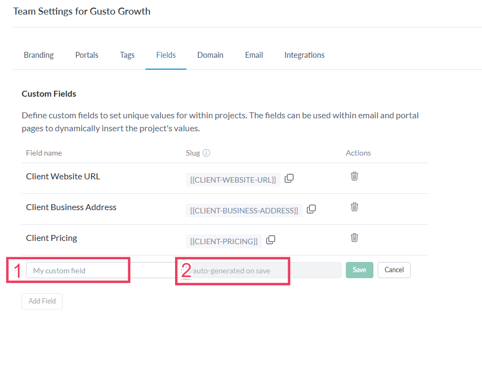
Task: Click the green Save button
Action: point(359,270)
